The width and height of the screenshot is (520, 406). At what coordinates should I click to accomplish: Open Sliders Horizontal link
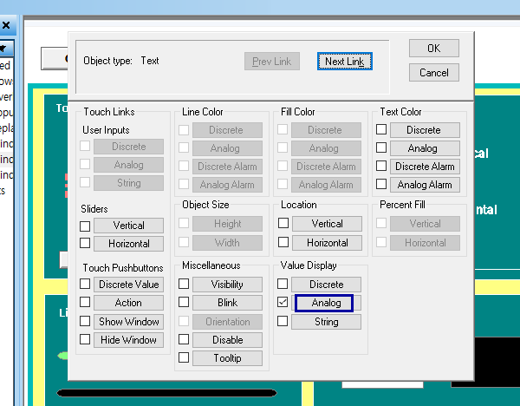pyautogui.click(x=128, y=244)
